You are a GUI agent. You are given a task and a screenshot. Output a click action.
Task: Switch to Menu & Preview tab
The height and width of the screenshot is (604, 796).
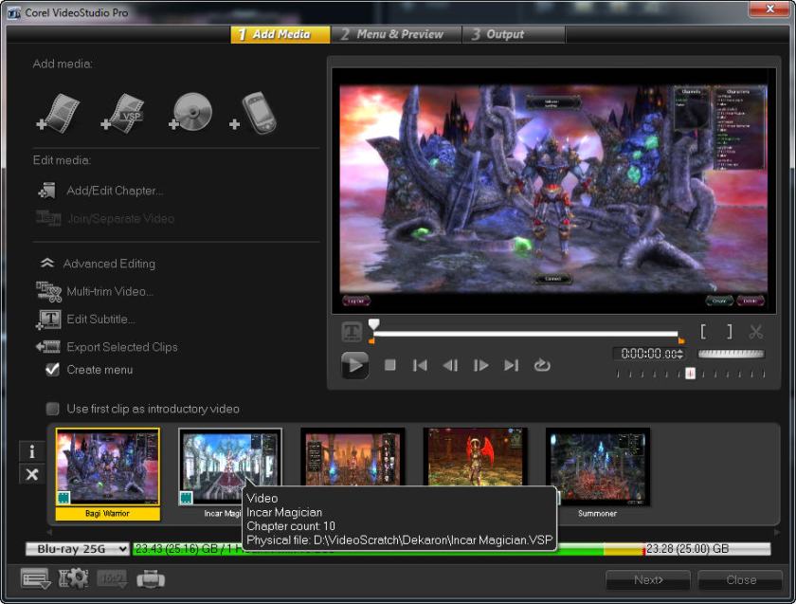[x=397, y=34]
